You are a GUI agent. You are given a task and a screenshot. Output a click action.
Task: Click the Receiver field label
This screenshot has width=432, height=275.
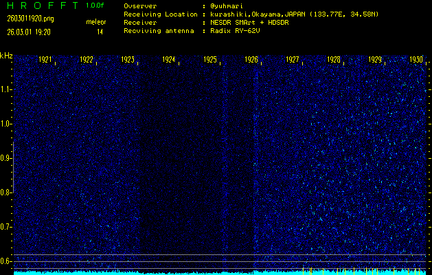[x=140, y=23]
